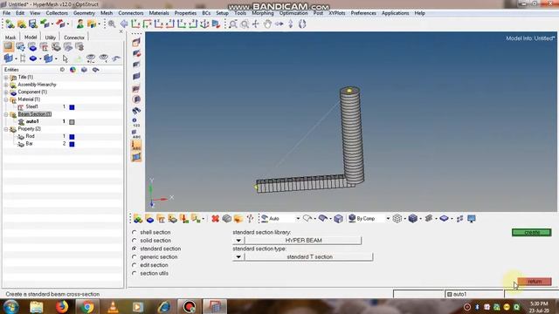Open the Optimization menu

(x=293, y=13)
